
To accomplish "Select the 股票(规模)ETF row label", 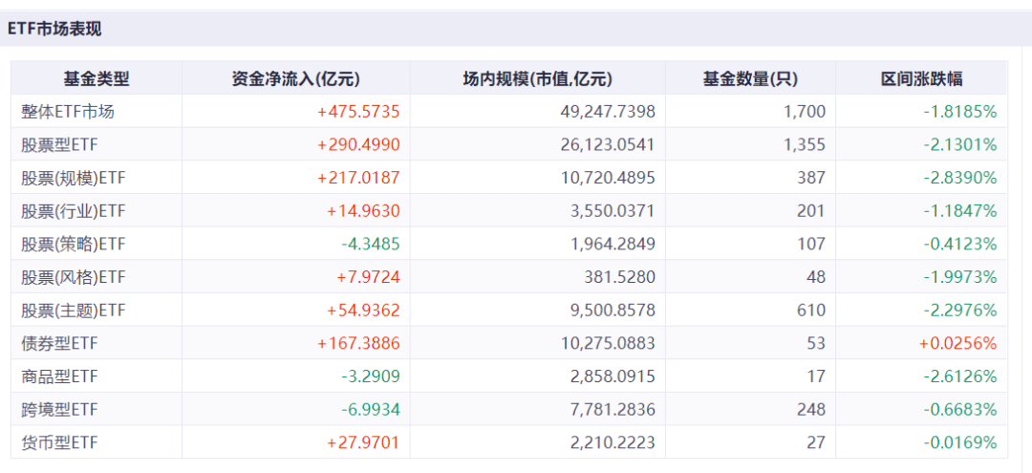I will [73, 178].
